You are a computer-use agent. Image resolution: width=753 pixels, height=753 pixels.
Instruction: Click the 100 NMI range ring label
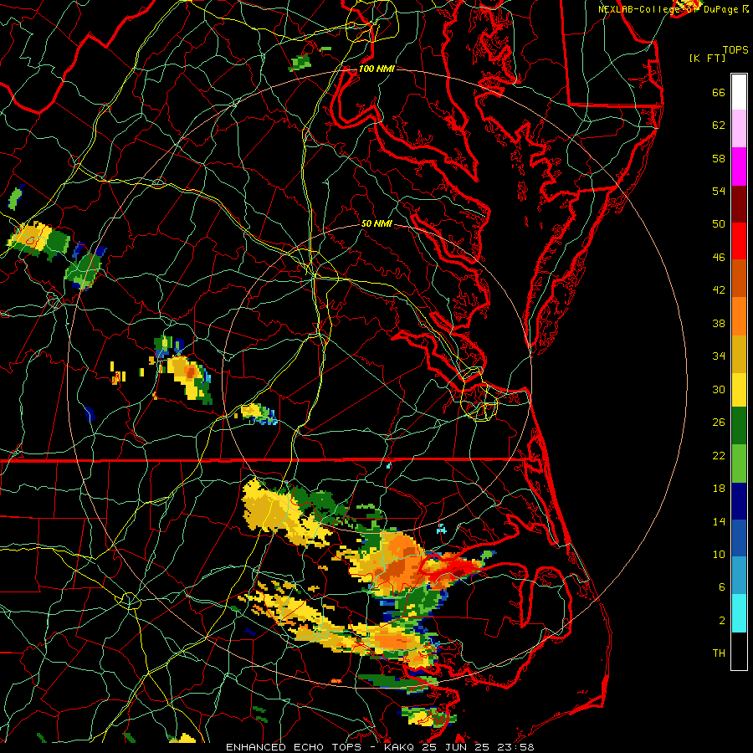(x=376, y=69)
